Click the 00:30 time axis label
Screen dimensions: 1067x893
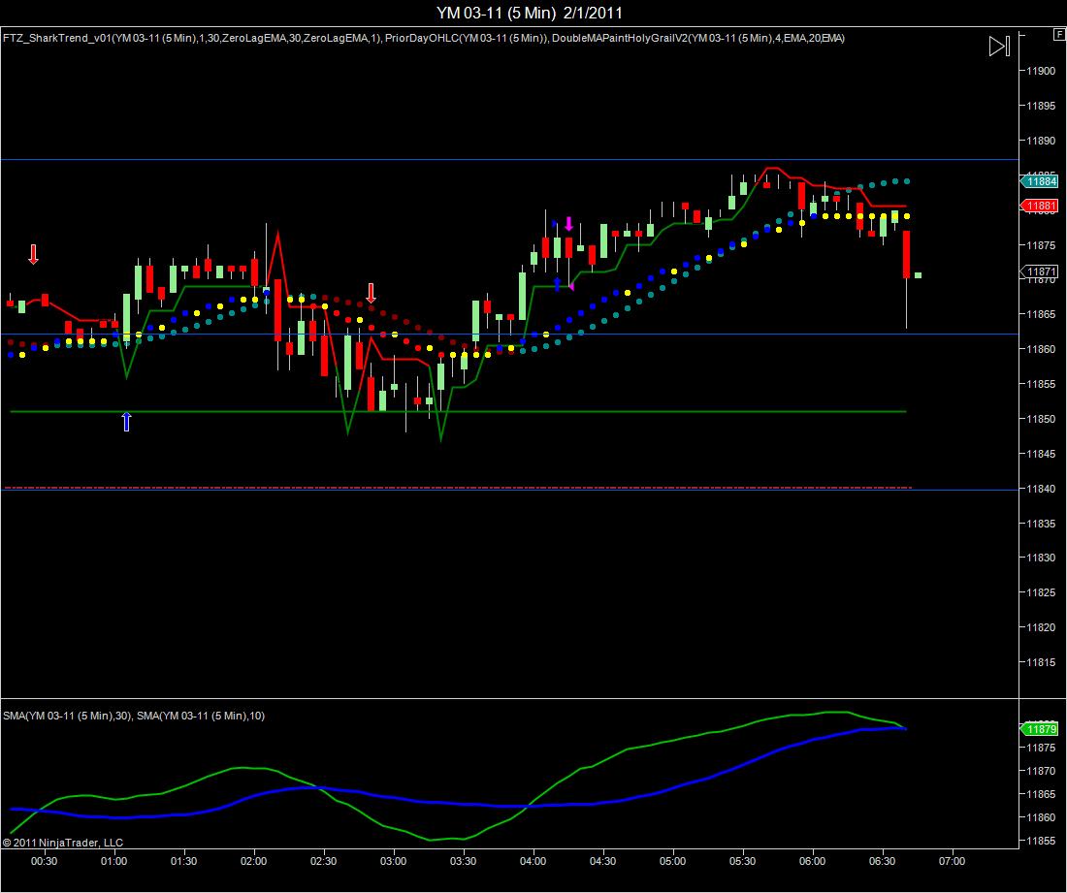(45, 861)
